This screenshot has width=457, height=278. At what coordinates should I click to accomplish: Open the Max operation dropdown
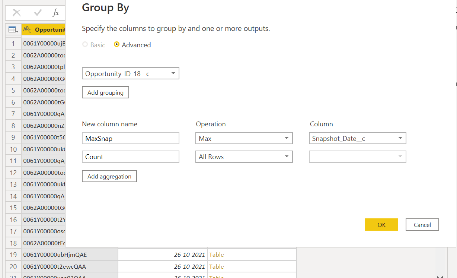[244, 138]
